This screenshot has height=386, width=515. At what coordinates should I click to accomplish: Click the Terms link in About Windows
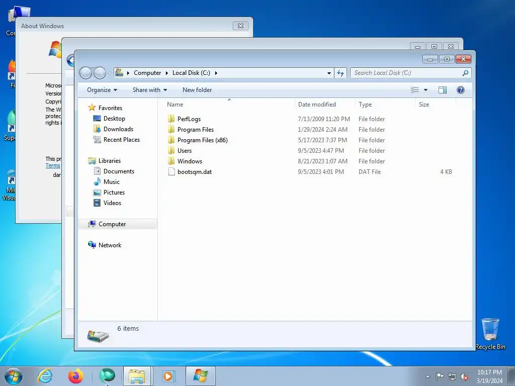point(53,165)
